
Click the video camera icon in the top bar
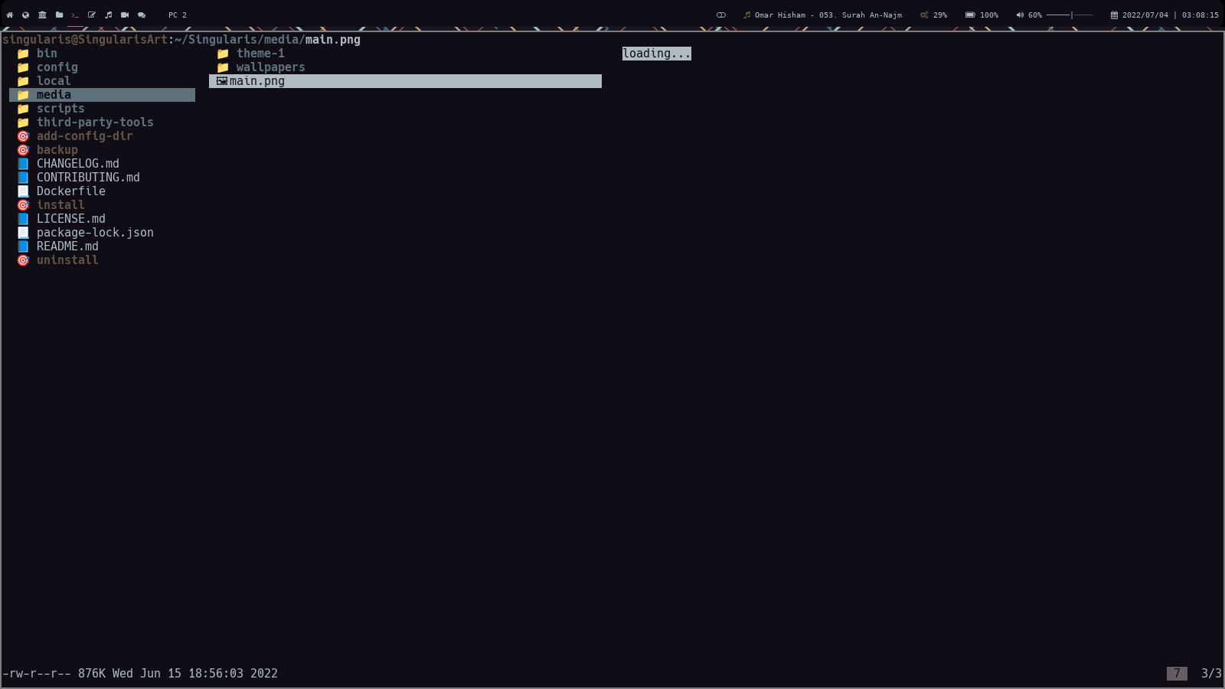point(125,15)
